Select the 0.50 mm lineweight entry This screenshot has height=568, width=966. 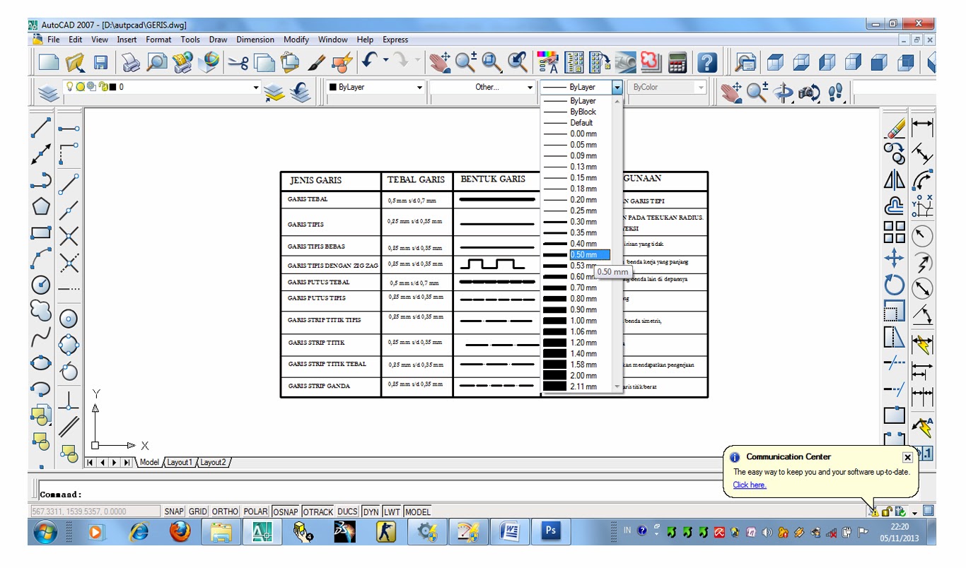coord(582,254)
